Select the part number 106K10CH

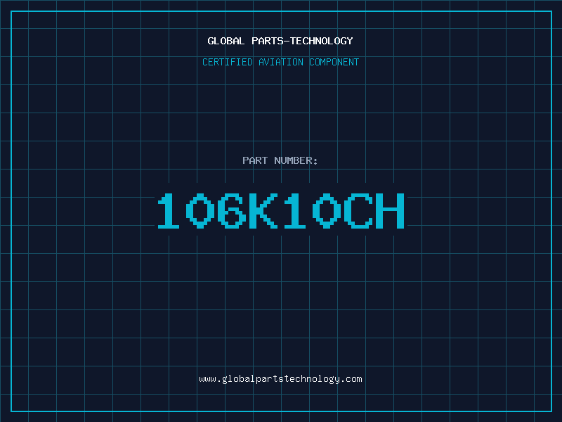pyautogui.click(x=280, y=211)
